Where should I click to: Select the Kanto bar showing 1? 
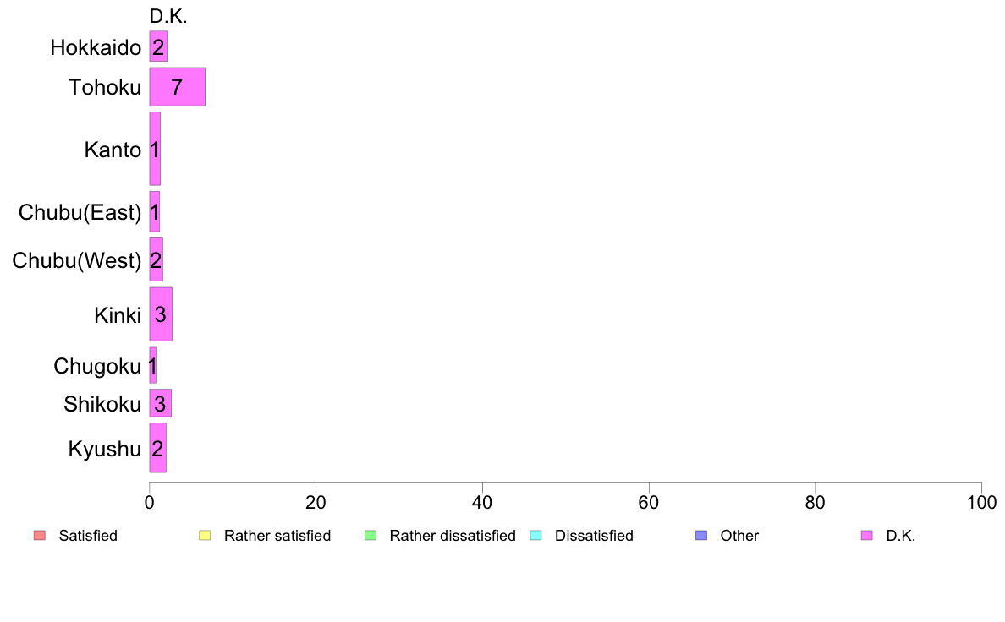[x=155, y=149]
